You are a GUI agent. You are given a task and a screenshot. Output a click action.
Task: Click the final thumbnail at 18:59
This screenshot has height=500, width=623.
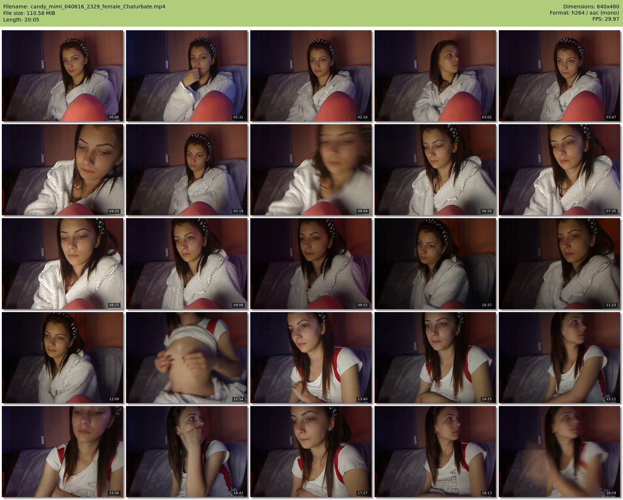coord(560,452)
